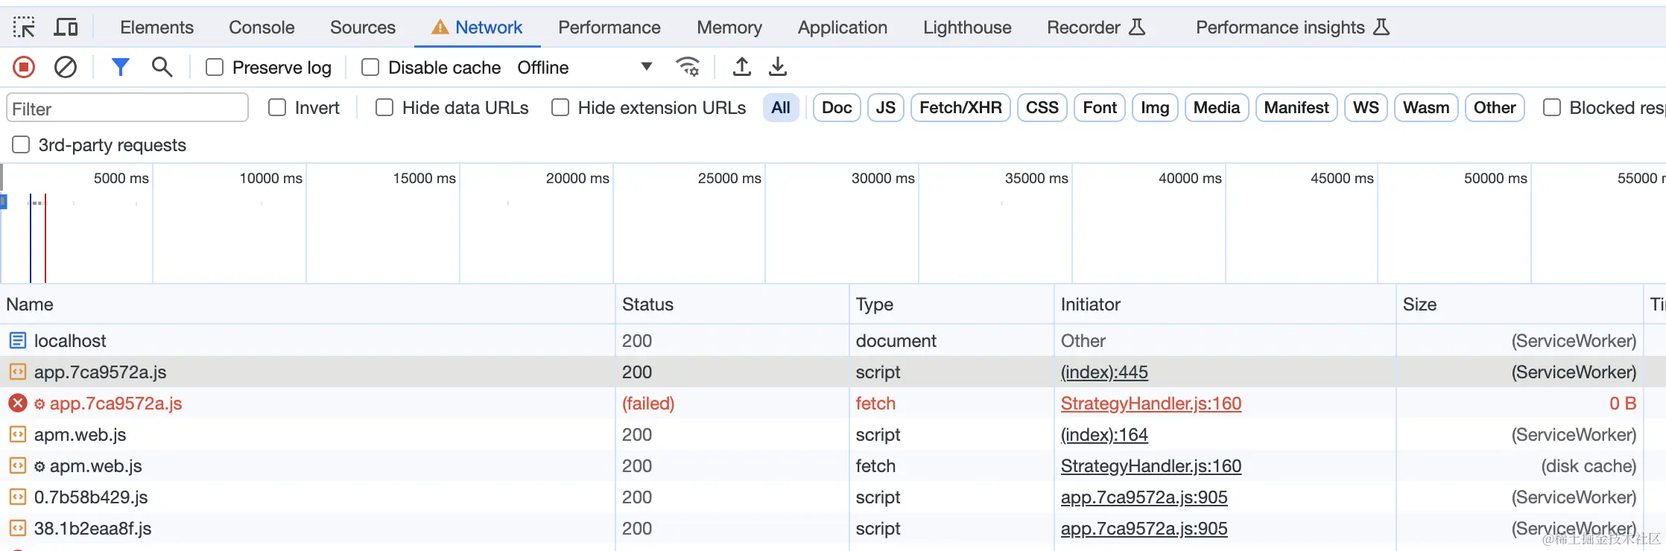The height and width of the screenshot is (551, 1666).
Task: Click the document icon beside localhost
Action: coord(18,341)
